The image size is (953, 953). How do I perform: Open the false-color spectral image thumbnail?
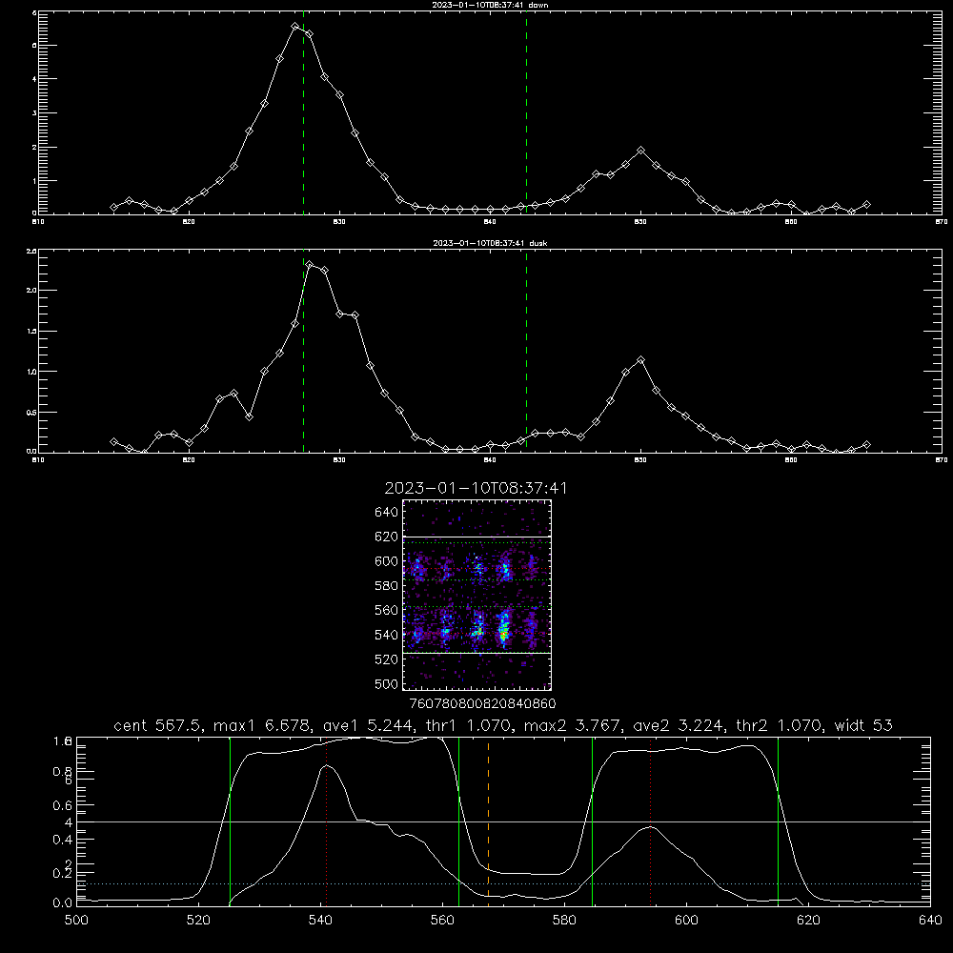tap(476, 595)
